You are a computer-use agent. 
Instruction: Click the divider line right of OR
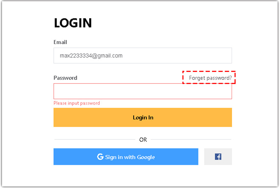pos(191,139)
